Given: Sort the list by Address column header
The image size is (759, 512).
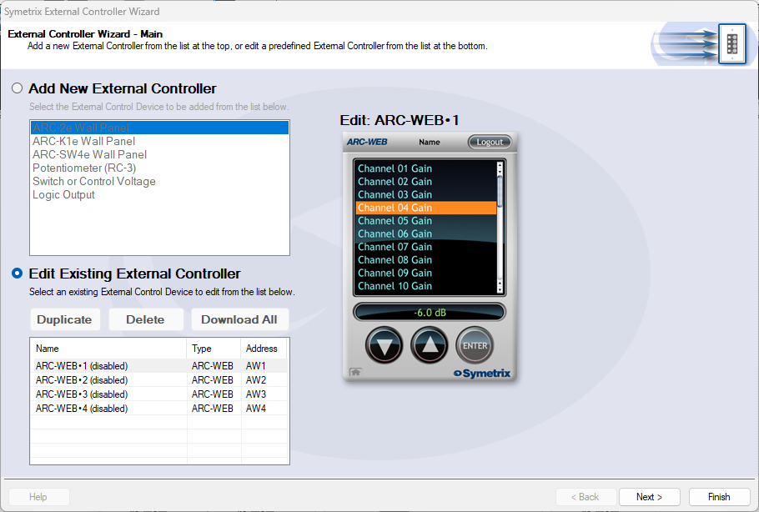Looking at the screenshot, I should click(262, 349).
